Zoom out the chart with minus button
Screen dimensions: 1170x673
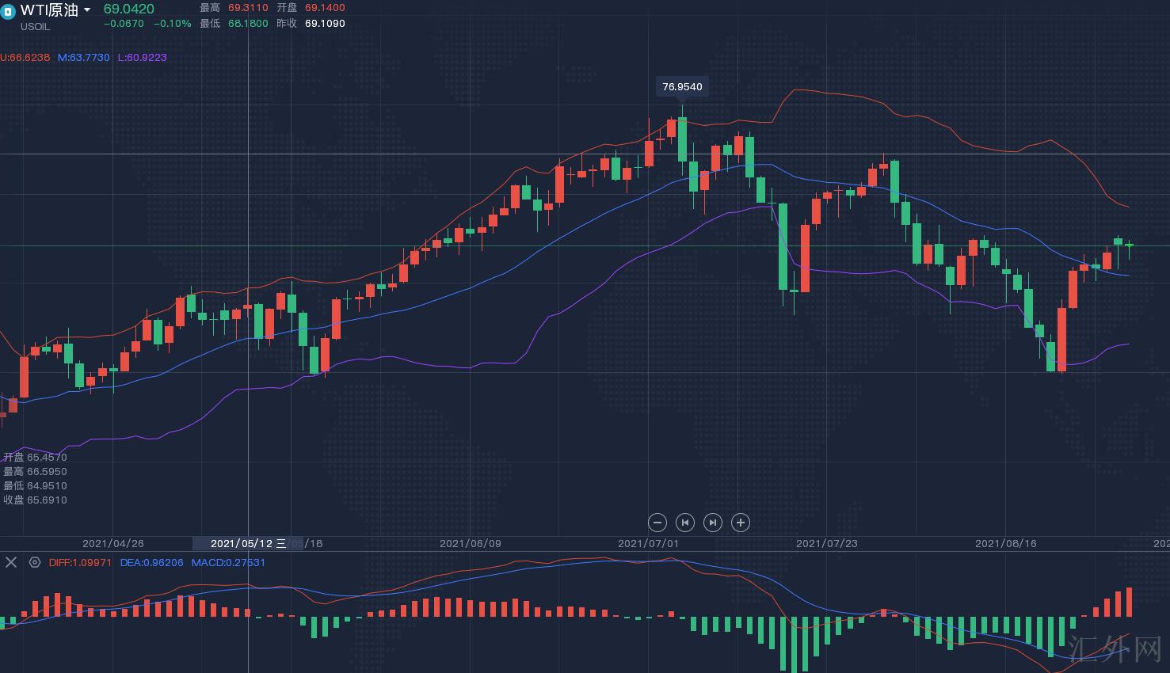click(x=657, y=523)
